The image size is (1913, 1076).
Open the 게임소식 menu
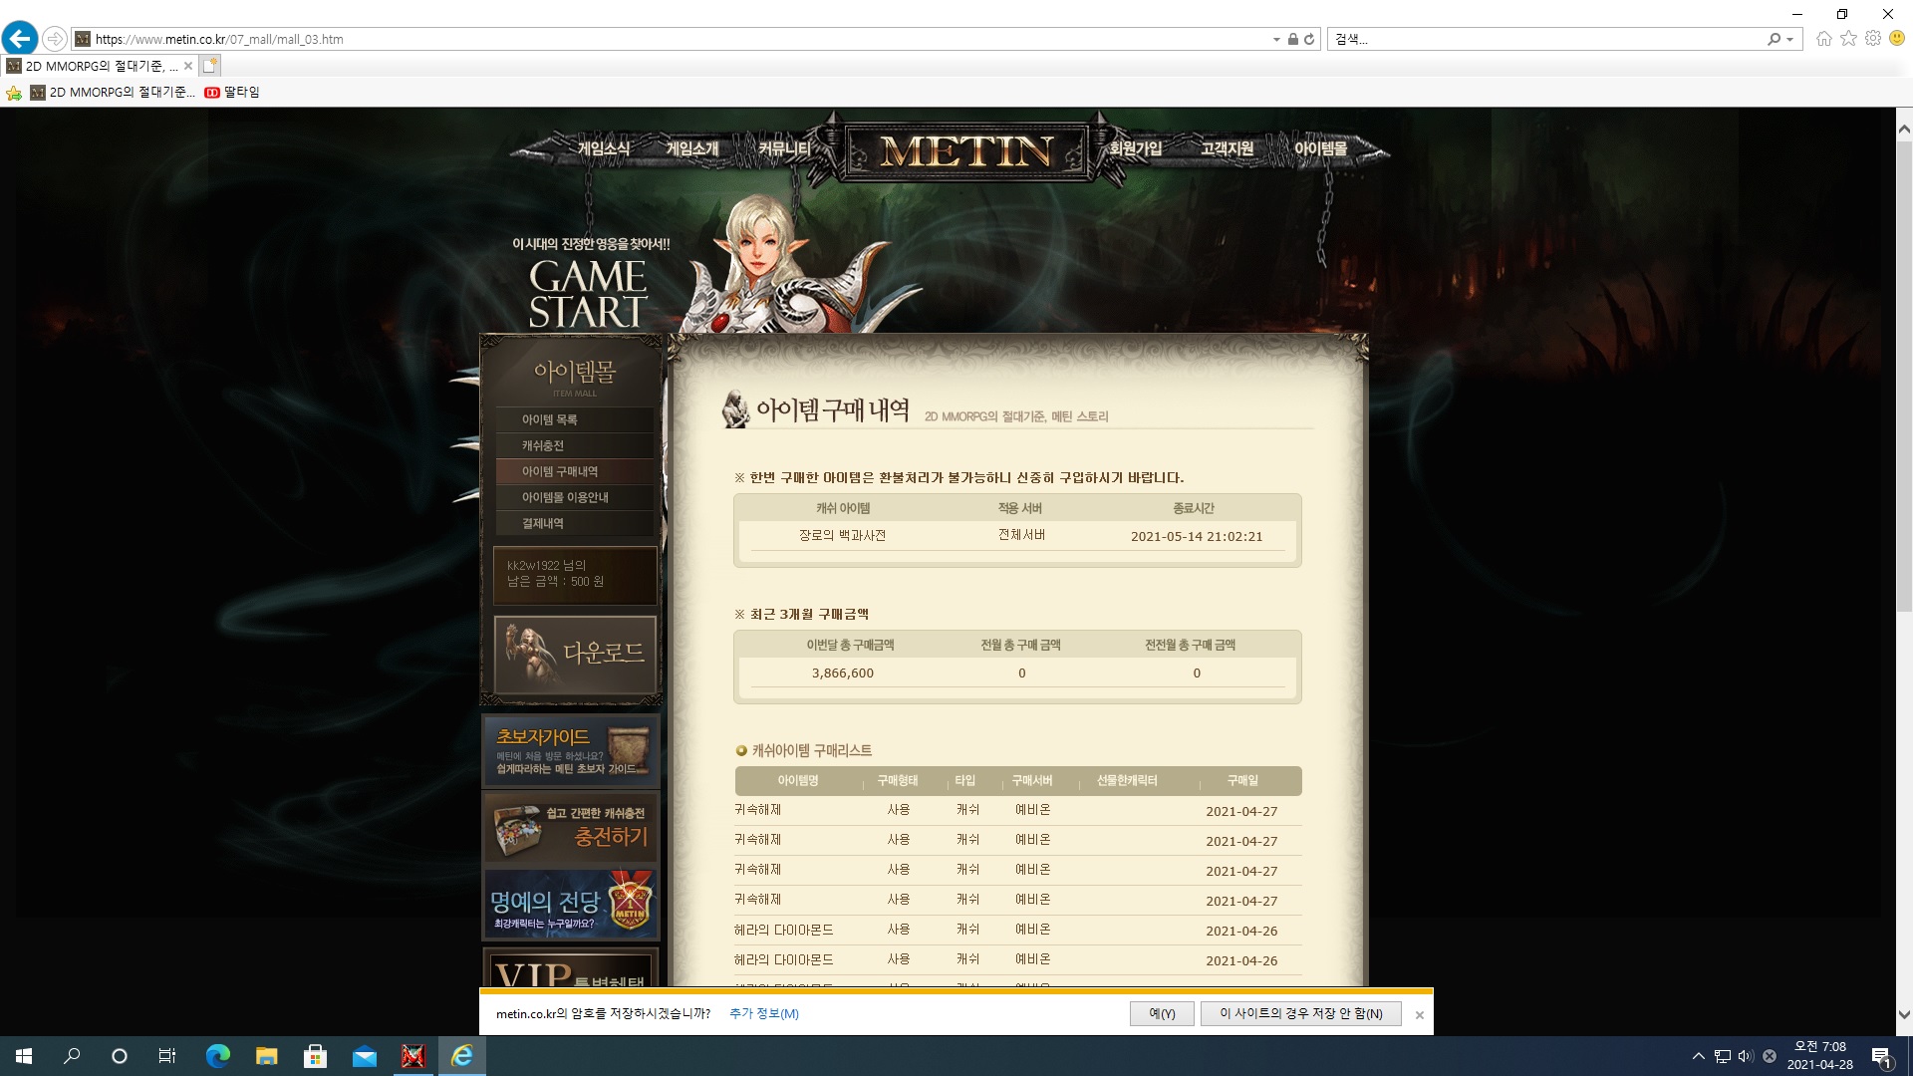pyautogui.click(x=604, y=148)
